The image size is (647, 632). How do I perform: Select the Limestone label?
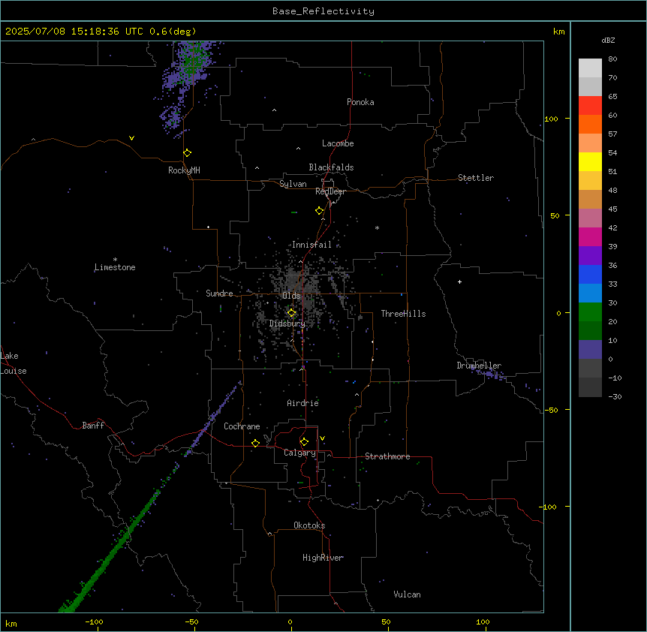(115, 267)
